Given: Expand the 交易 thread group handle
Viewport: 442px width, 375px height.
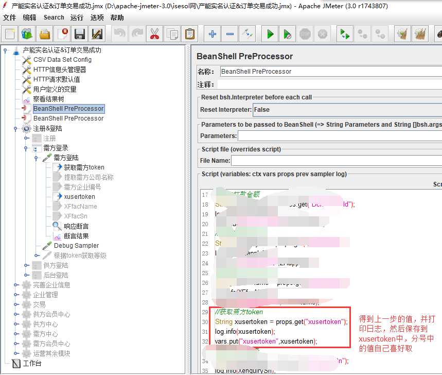Looking at the screenshot, I should [x=15, y=304].
